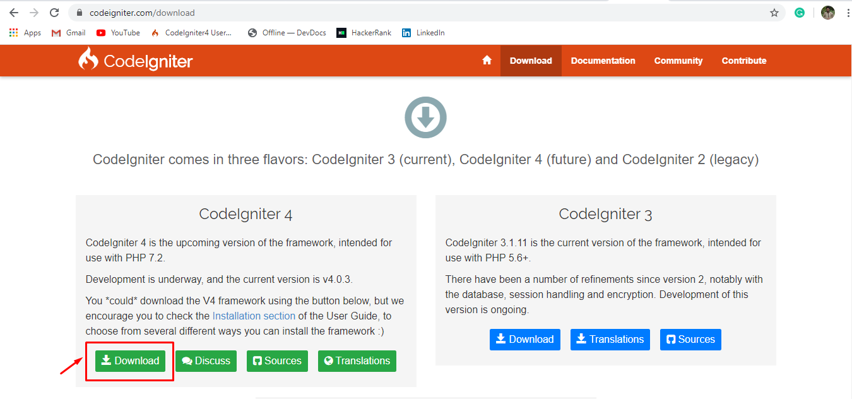Open the browser profile avatar

pos(827,12)
